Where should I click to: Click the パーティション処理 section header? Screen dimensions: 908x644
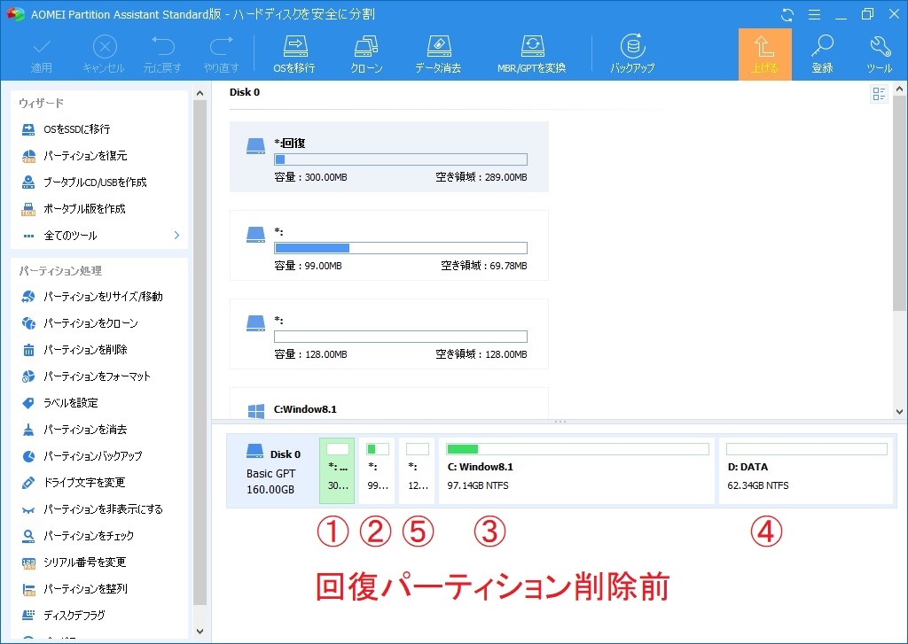(60, 271)
